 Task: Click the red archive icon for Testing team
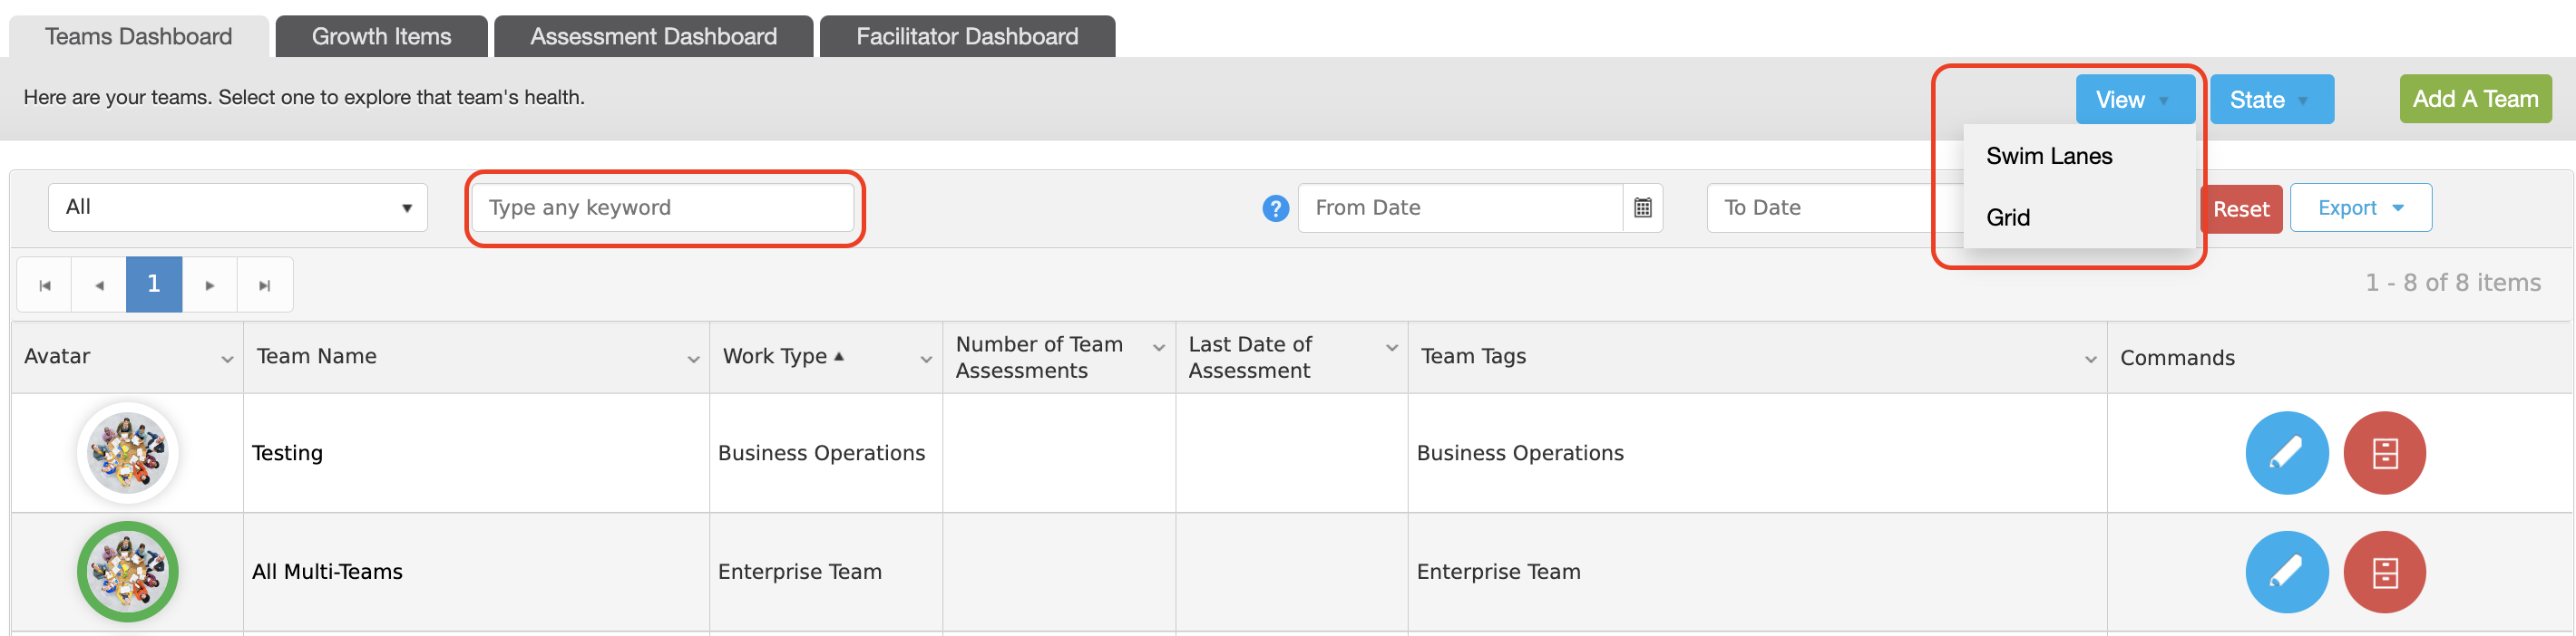(x=2384, y=452)
